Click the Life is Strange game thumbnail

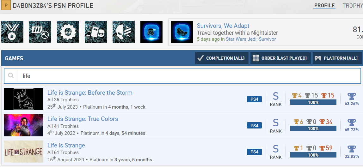click(24, 152)
